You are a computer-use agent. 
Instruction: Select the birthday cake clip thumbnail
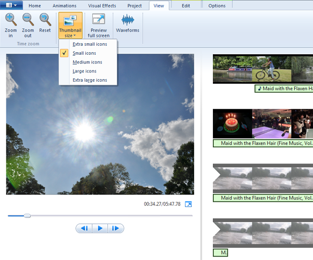pos(233,124)
